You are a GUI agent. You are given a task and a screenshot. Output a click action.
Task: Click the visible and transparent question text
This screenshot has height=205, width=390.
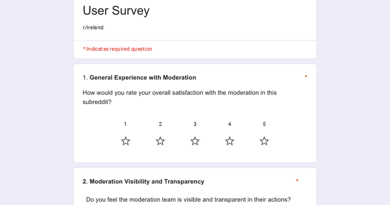click(188, 199)
